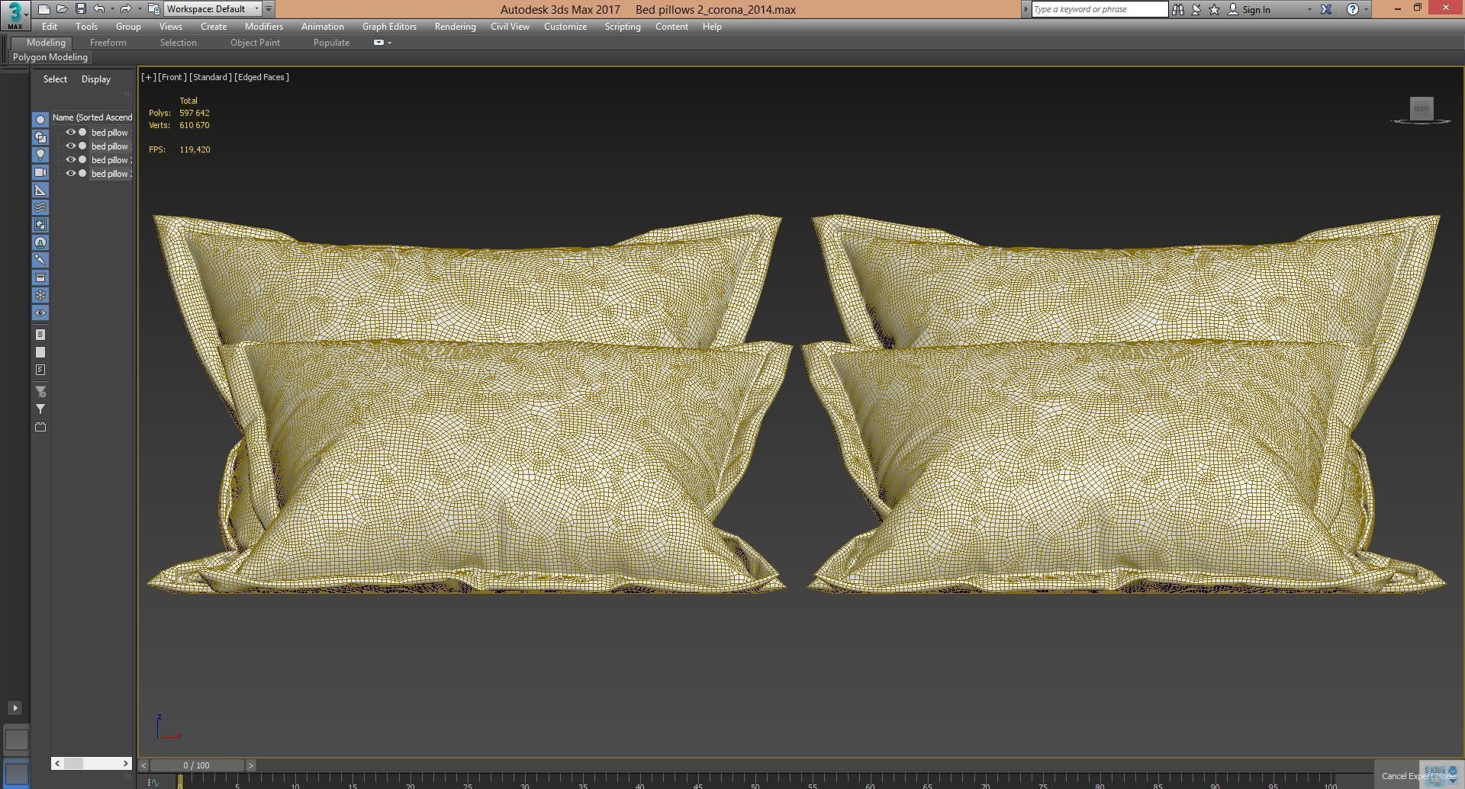Click the funnel filter icon in Scene Explorer
The width and height of the screenshot is (1465, 789).
[40, 409]
